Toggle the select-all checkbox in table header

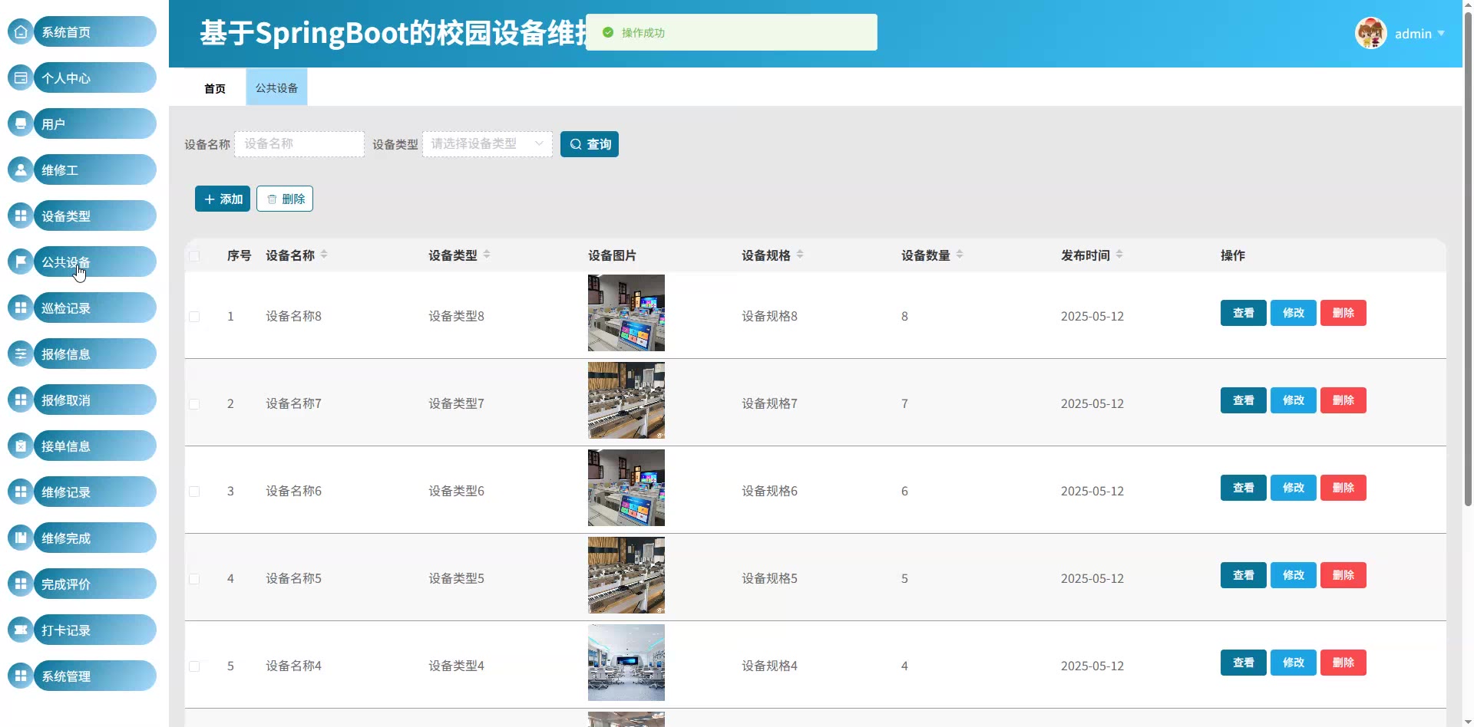click(x=194, y=256)
